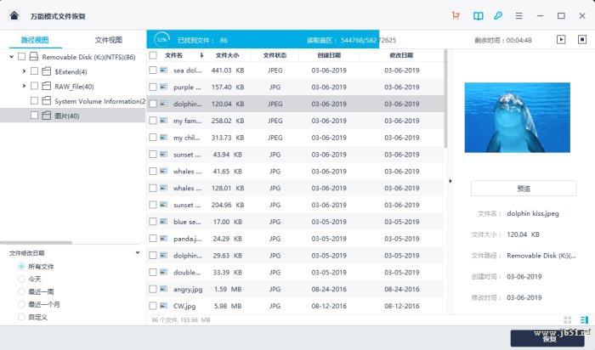
Task: Check the CW.jpg file checkbox
Action: (x=153, y=306)
